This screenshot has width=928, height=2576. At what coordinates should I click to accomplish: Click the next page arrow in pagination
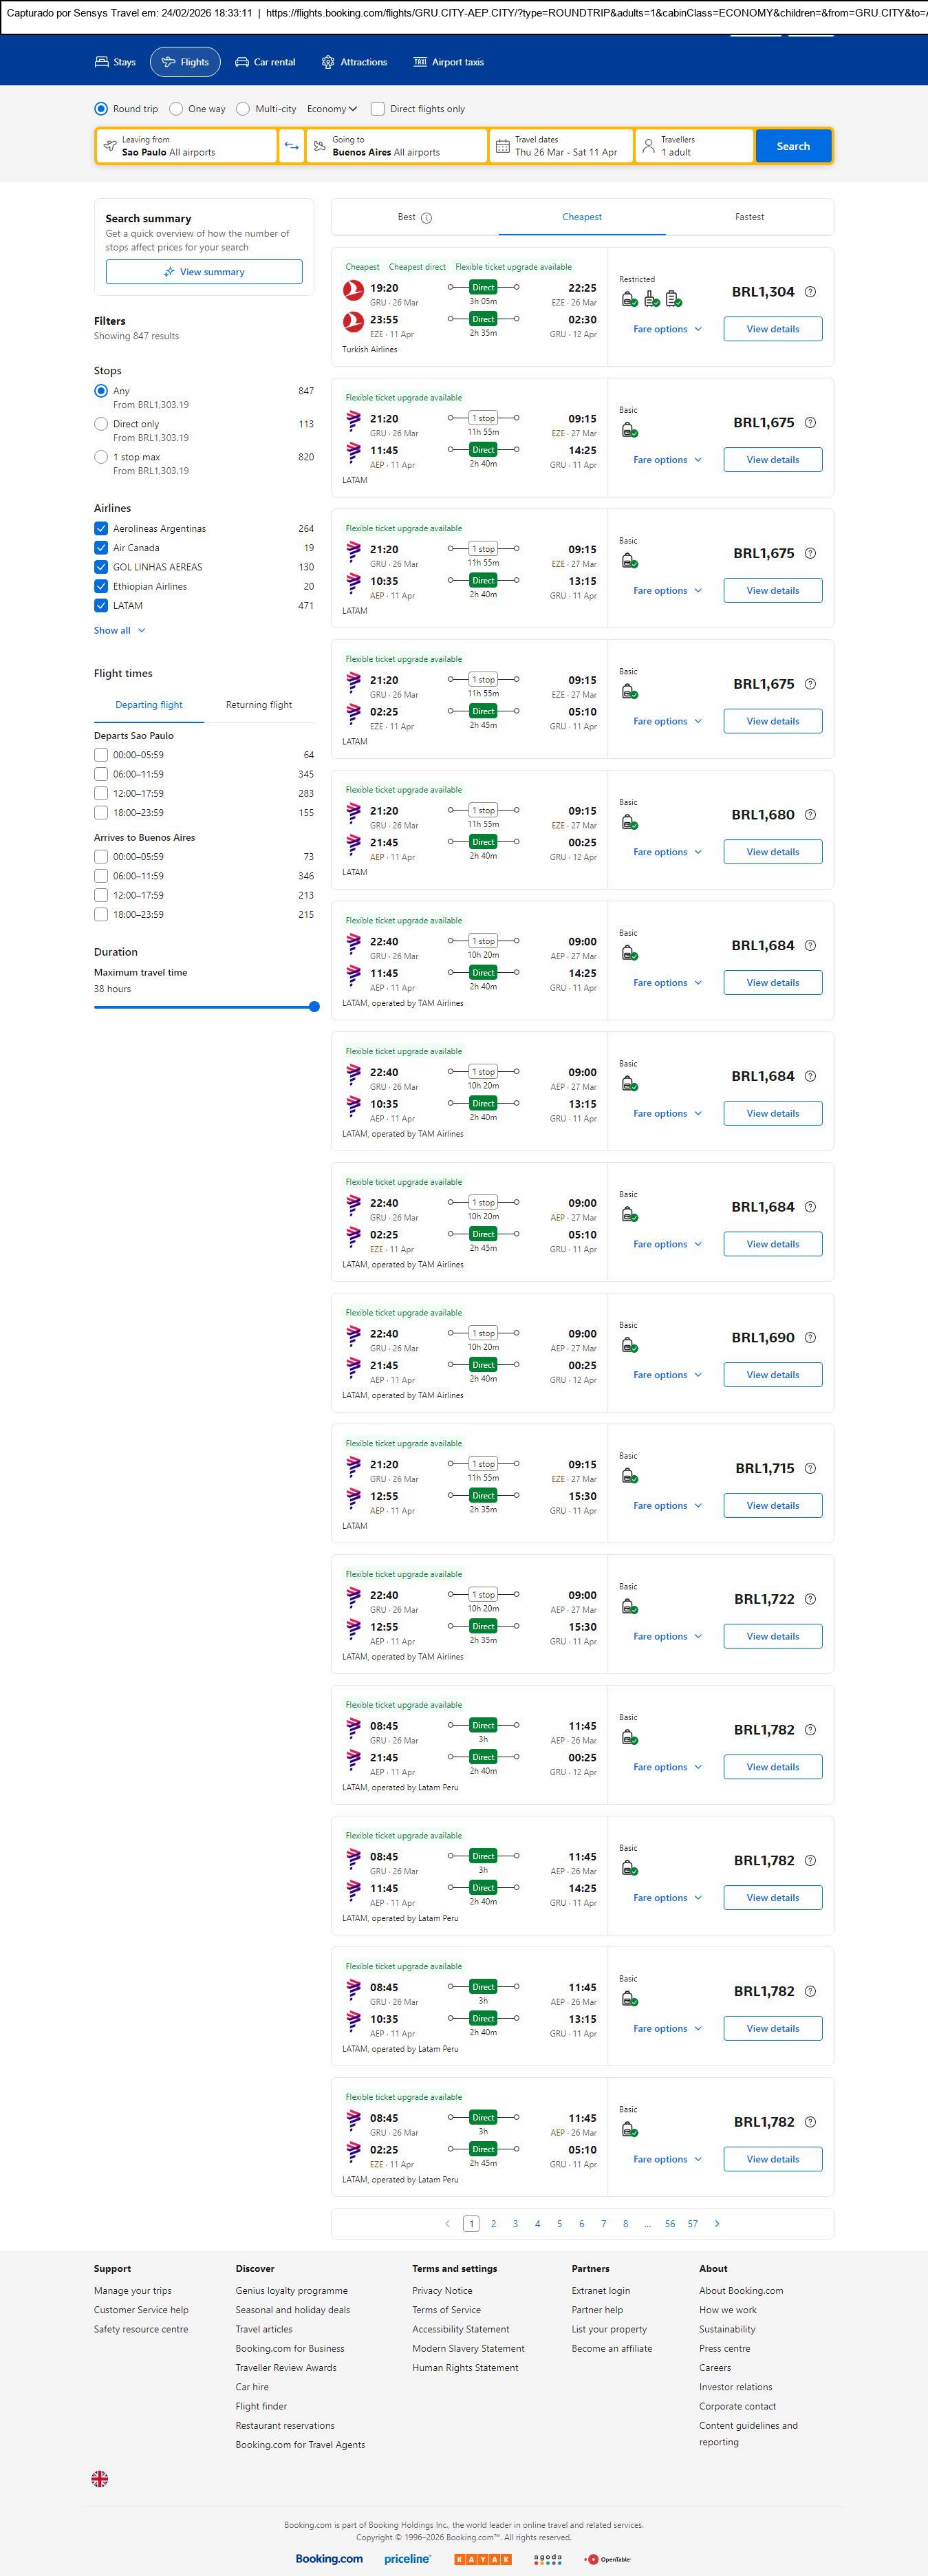coord(717,2223)
